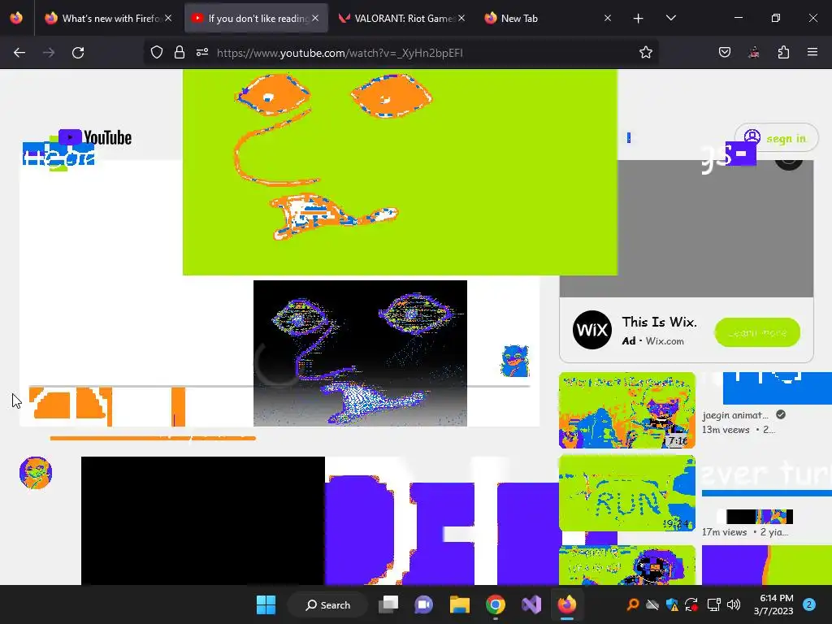
Task: Bookmark this page with star
Action: click(646, 53)
